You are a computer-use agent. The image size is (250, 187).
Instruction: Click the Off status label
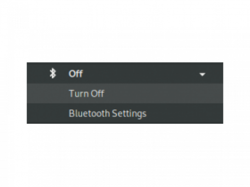76,74
